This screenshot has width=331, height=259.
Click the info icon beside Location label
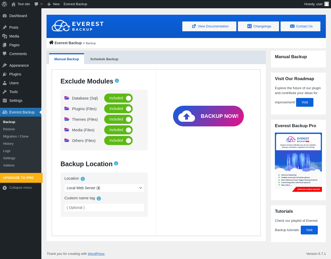pos(83,179)
